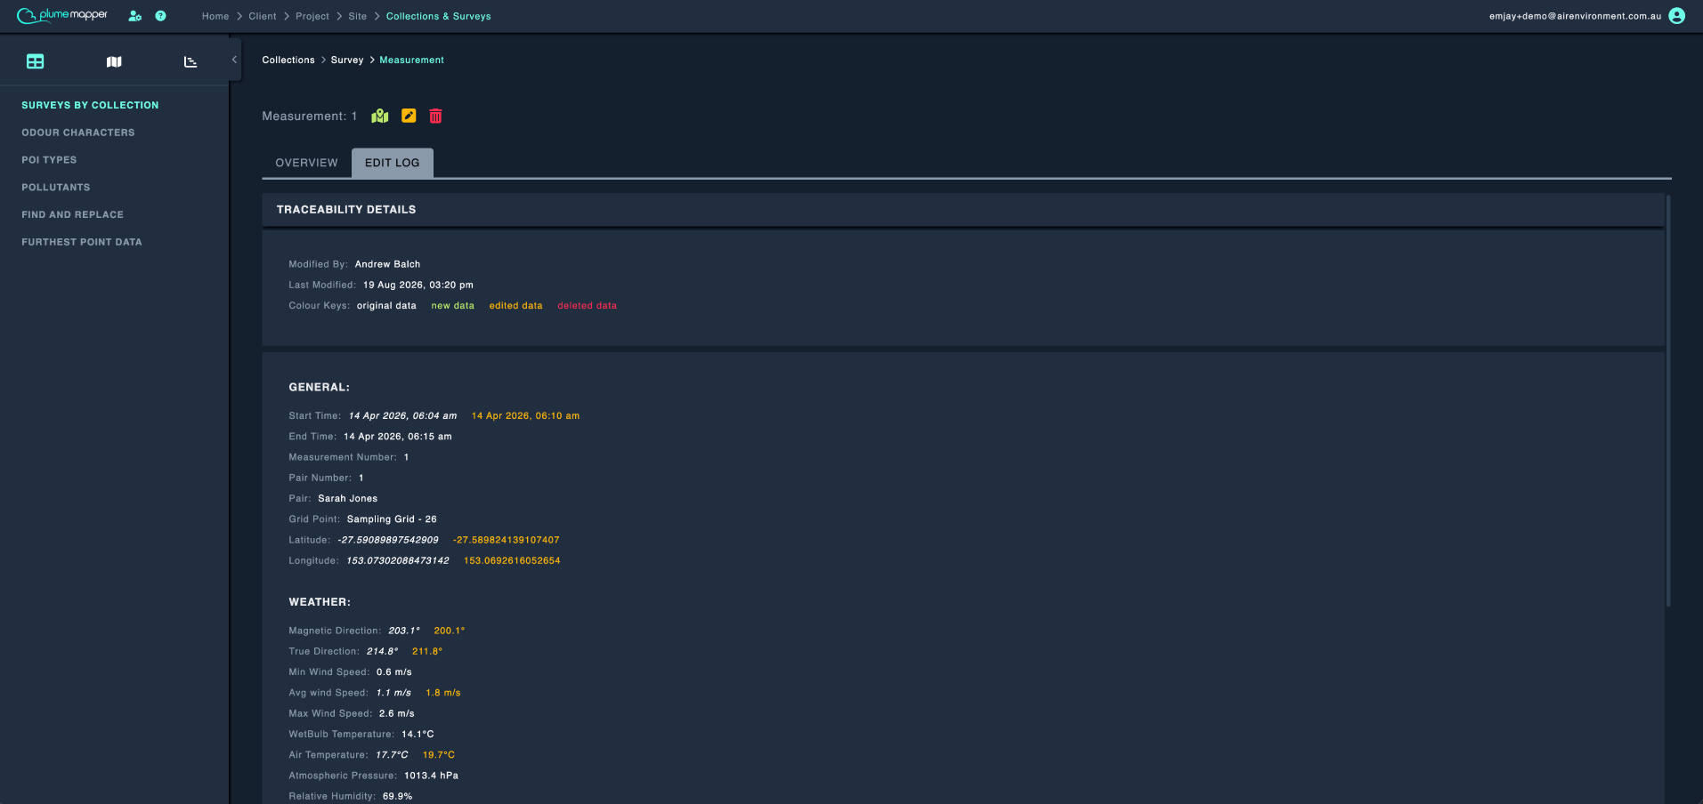Go to Site breadcrumb
This screenshot has width=1703, height=804.
coord(358,16)
